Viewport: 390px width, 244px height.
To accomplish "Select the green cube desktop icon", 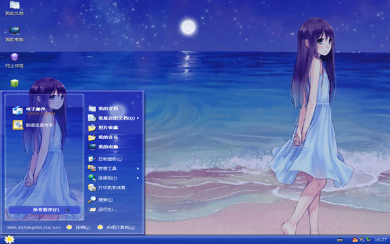I will 14,83.
